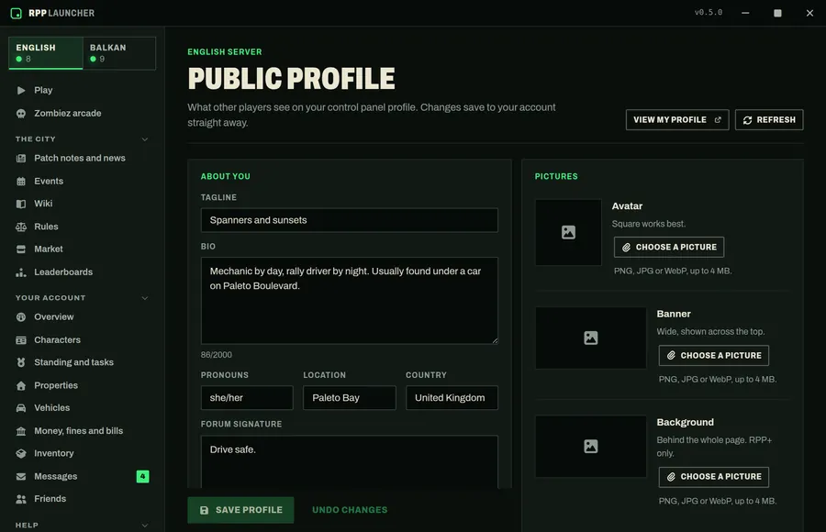Switch to the Balkan server tab
Screen dimensions: 826x532
click(119, 52)
